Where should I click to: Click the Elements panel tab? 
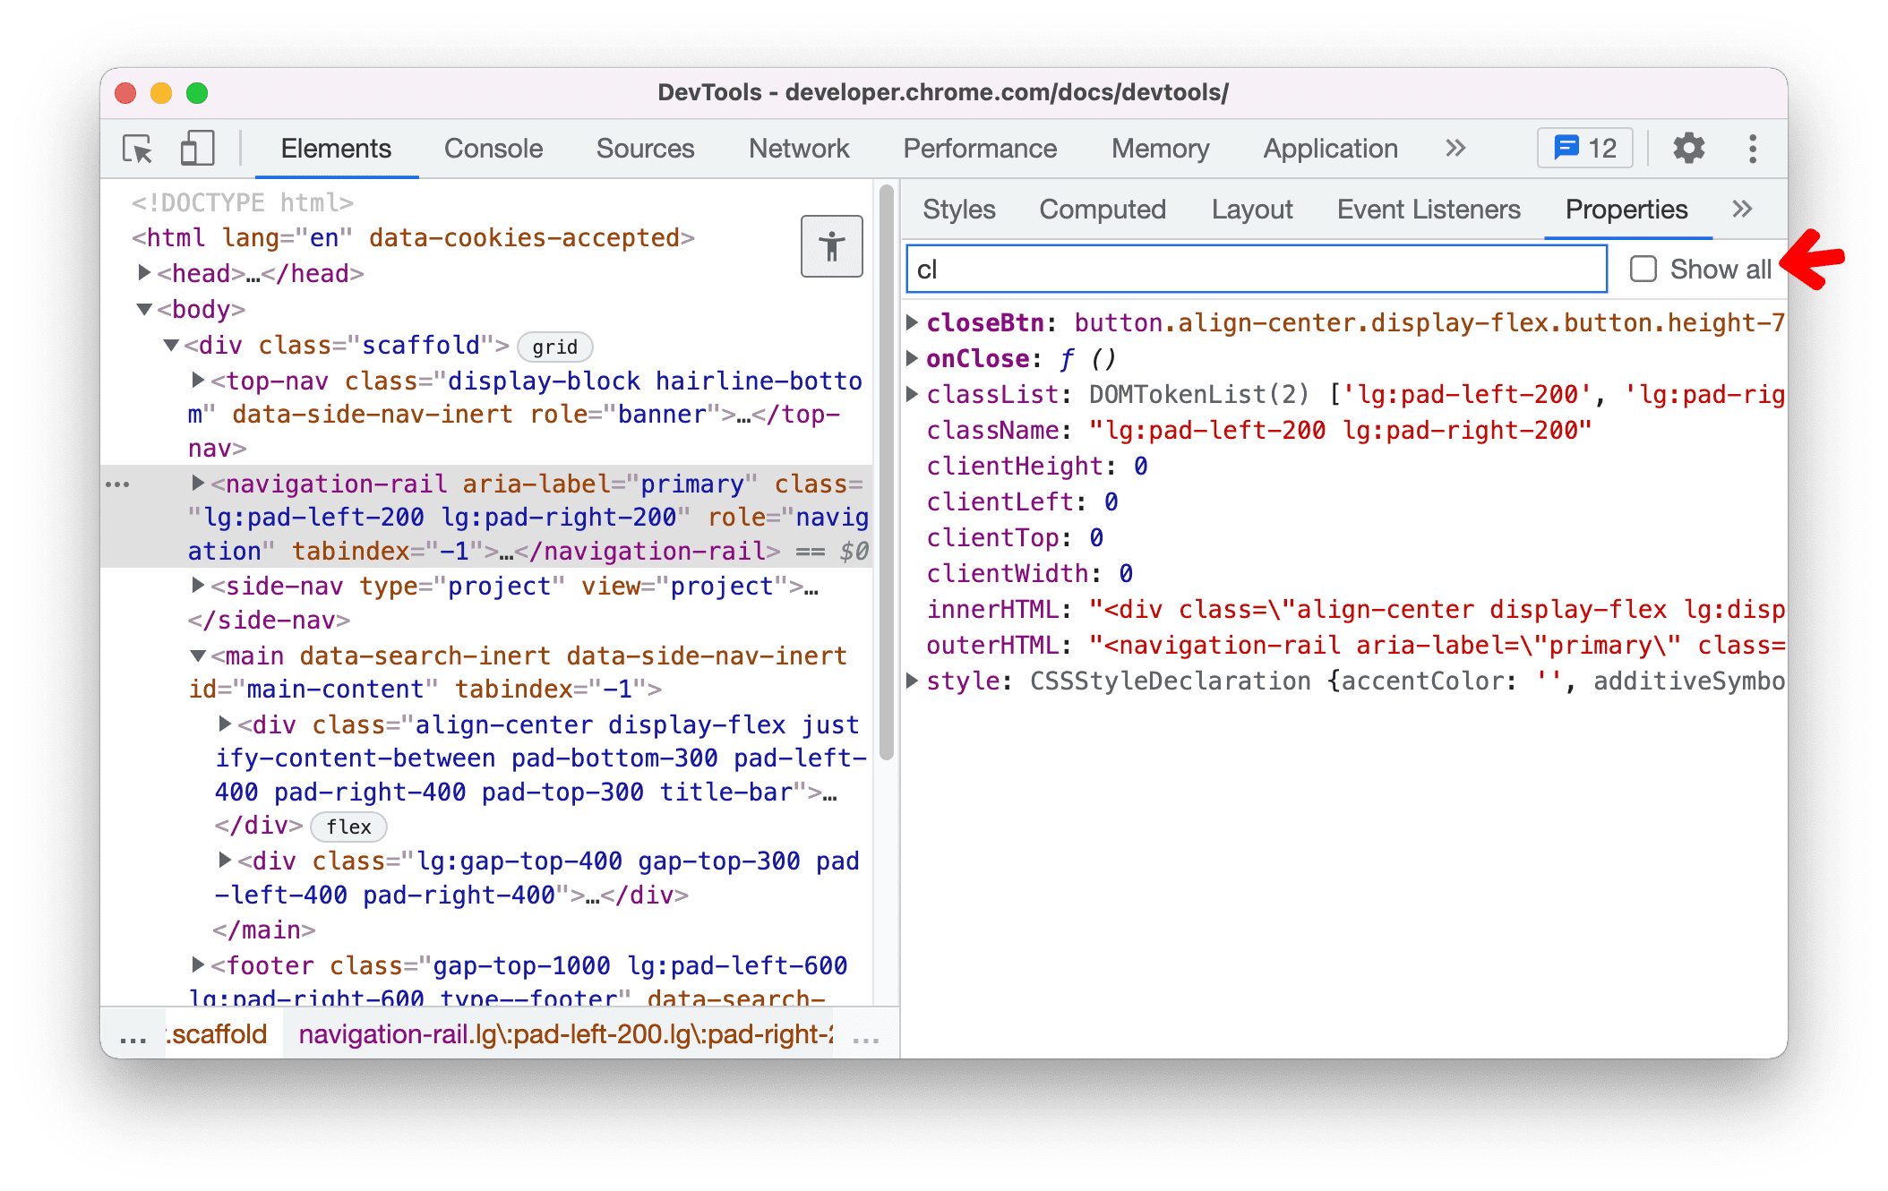click(333, 147)
